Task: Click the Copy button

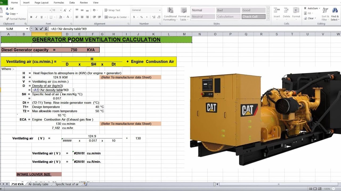Action: (11, 14)
